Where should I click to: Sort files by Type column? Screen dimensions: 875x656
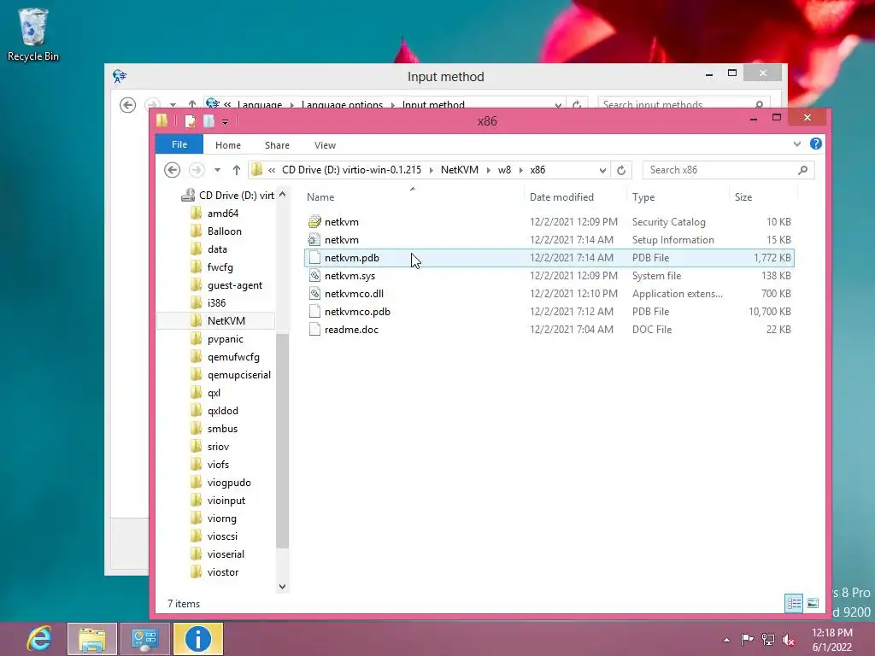pyautogui.click(x=678, y=197)
